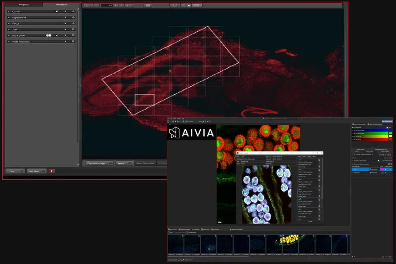Toggle visibility of the yellow channel in Aivia
The height and width of the screenshot is (264, 396).
point(354,136)
